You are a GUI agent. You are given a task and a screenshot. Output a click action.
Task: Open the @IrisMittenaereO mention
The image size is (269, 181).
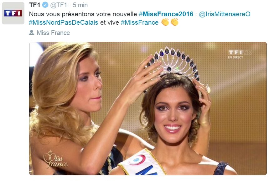click(x=225, y=14)
